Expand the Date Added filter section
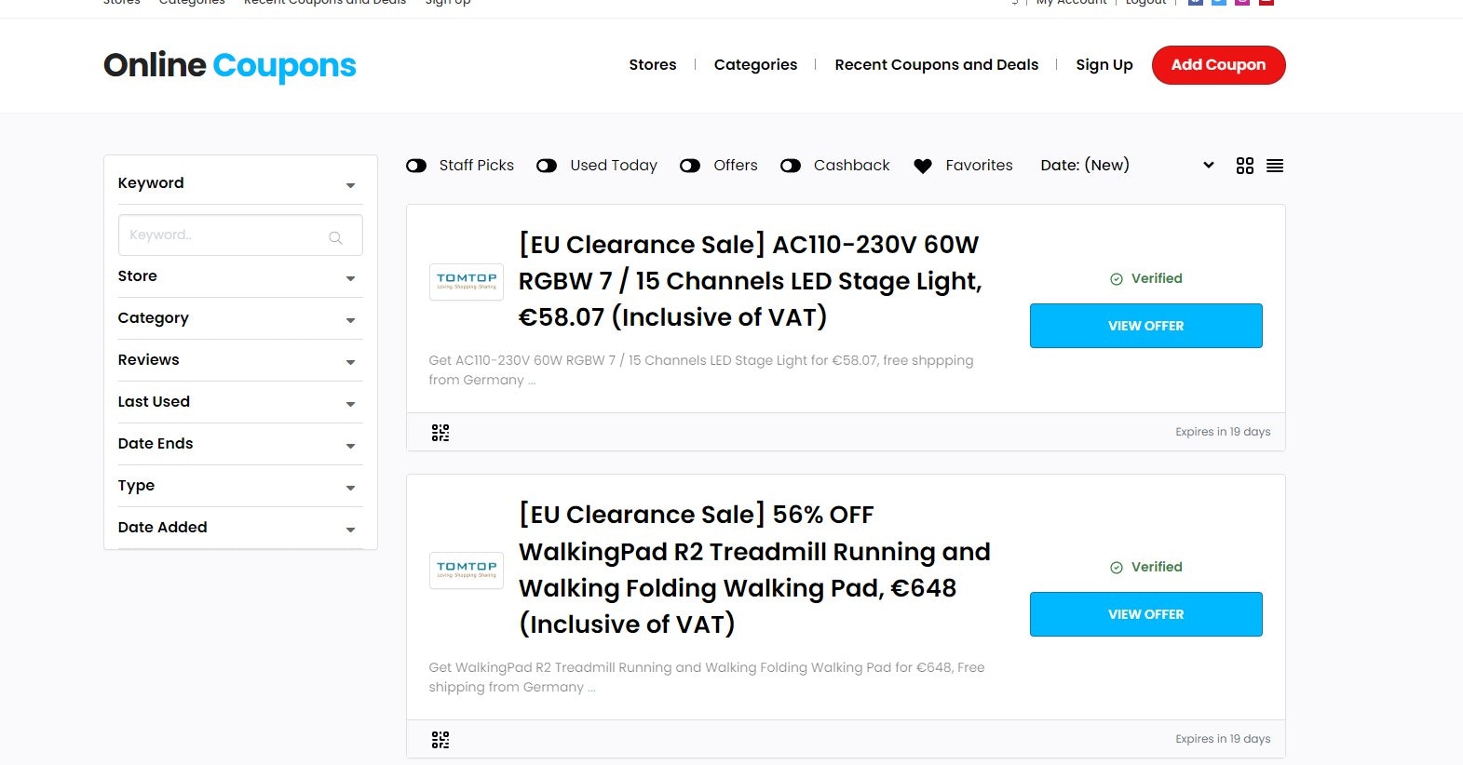 coord(240,528)
